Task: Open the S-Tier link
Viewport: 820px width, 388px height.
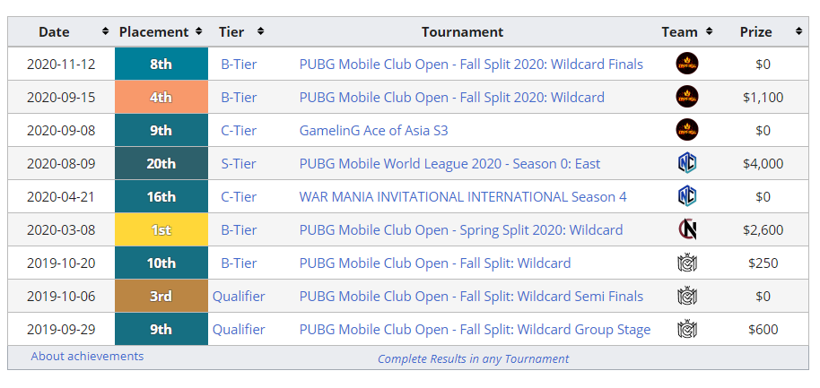Action: (239, 164)
